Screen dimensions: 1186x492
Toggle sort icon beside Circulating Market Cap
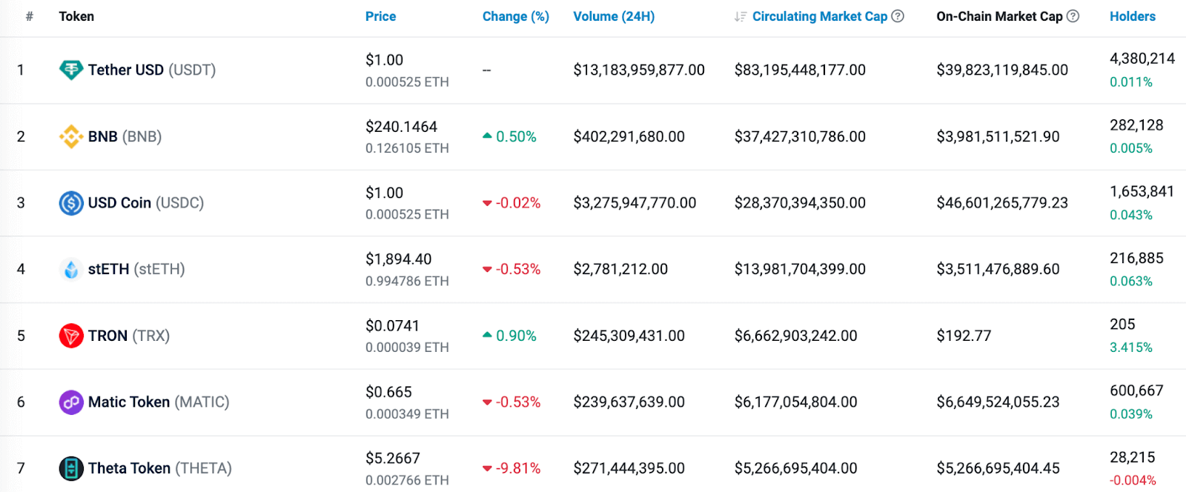(740, 16)
